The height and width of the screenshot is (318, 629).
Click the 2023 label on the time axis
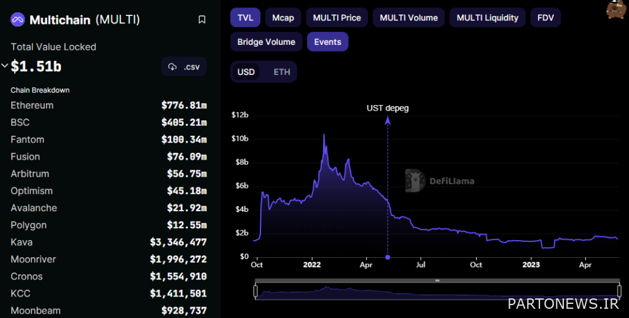click(x=531, y=265)
